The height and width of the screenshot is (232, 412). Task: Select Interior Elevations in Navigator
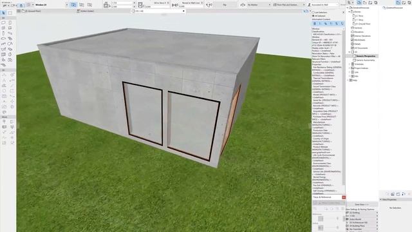pos(360,36)
